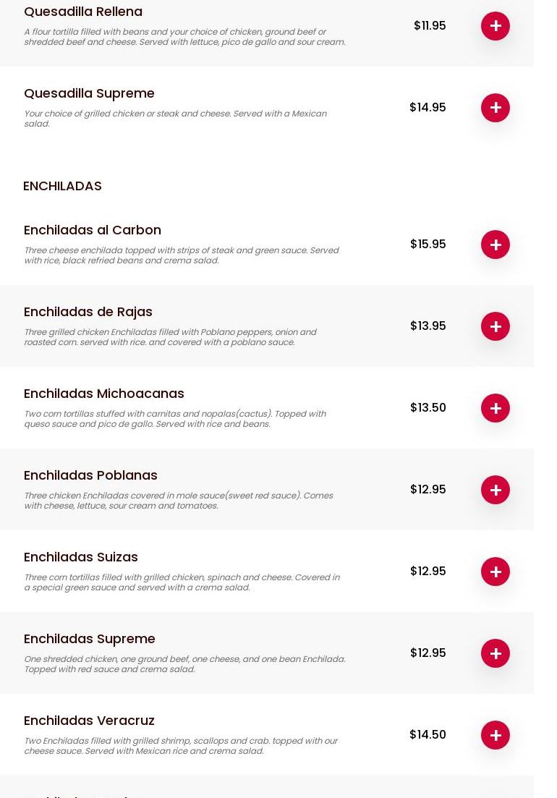Open the Quesadilla Rellena item title

point(83,12)
